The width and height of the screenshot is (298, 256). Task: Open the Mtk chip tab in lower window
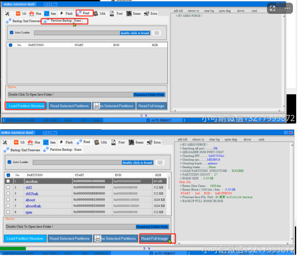pyautogui.click(x=100, y=142)
